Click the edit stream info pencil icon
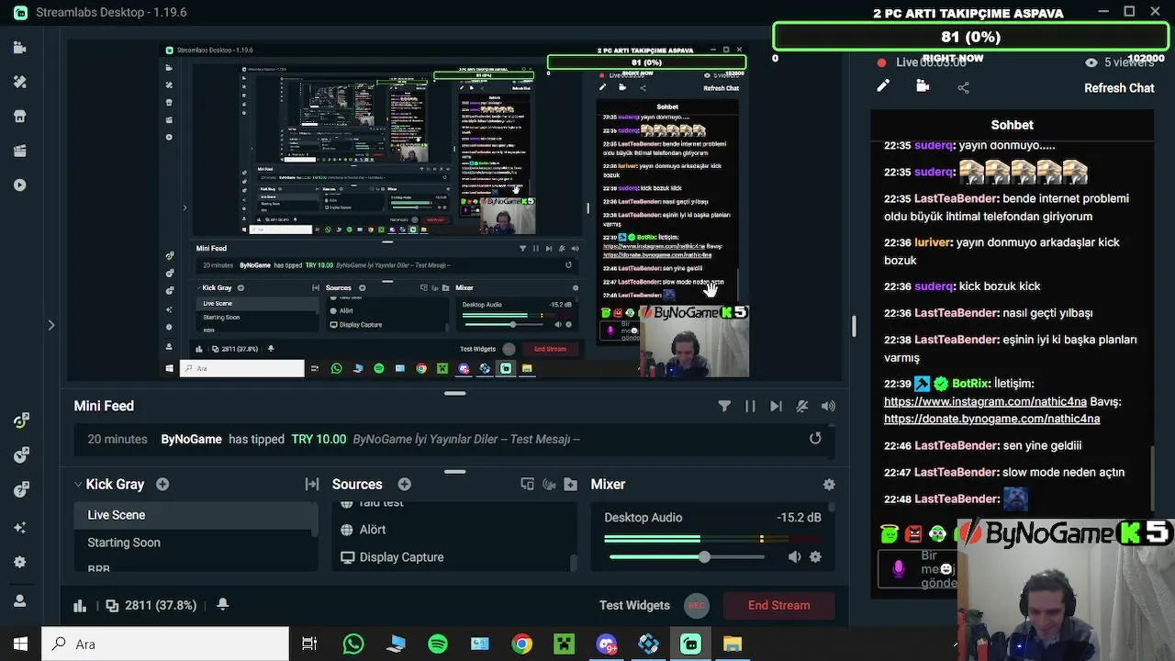This screenshot has height=661, width=1175. point(883,86)
